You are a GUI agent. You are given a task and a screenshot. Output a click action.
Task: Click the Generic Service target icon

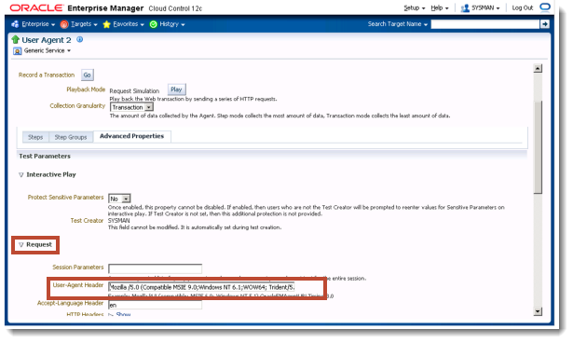(x=17, y=51)
